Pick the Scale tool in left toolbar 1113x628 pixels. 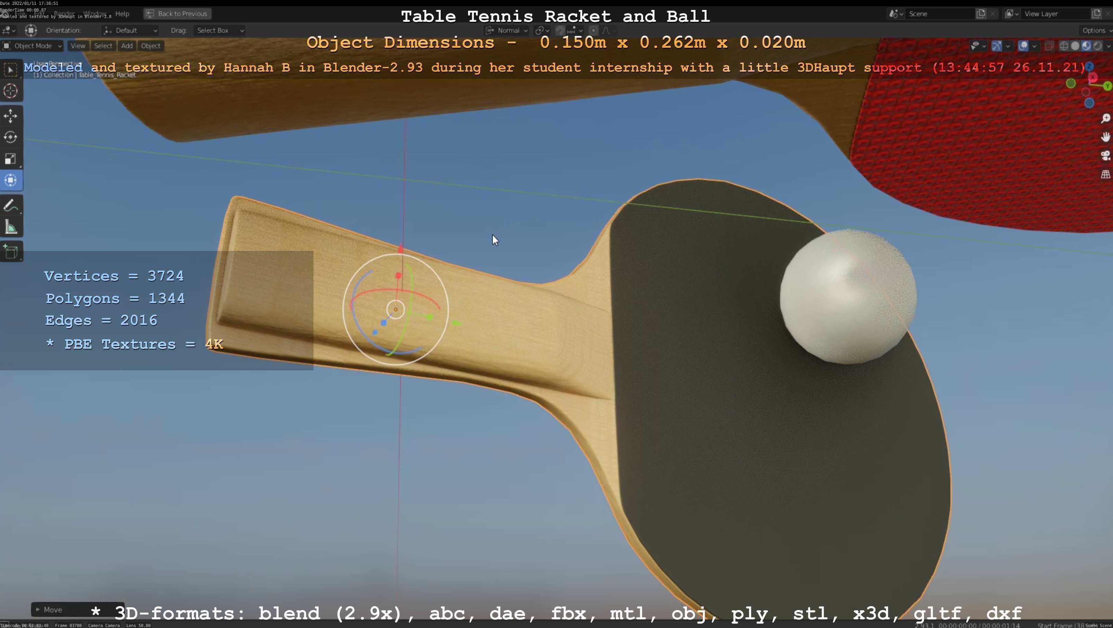11,158
